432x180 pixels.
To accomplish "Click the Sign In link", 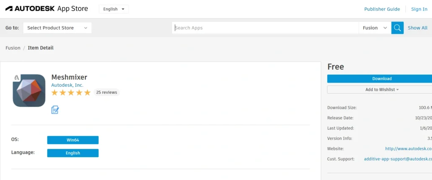I will [419, 9].
